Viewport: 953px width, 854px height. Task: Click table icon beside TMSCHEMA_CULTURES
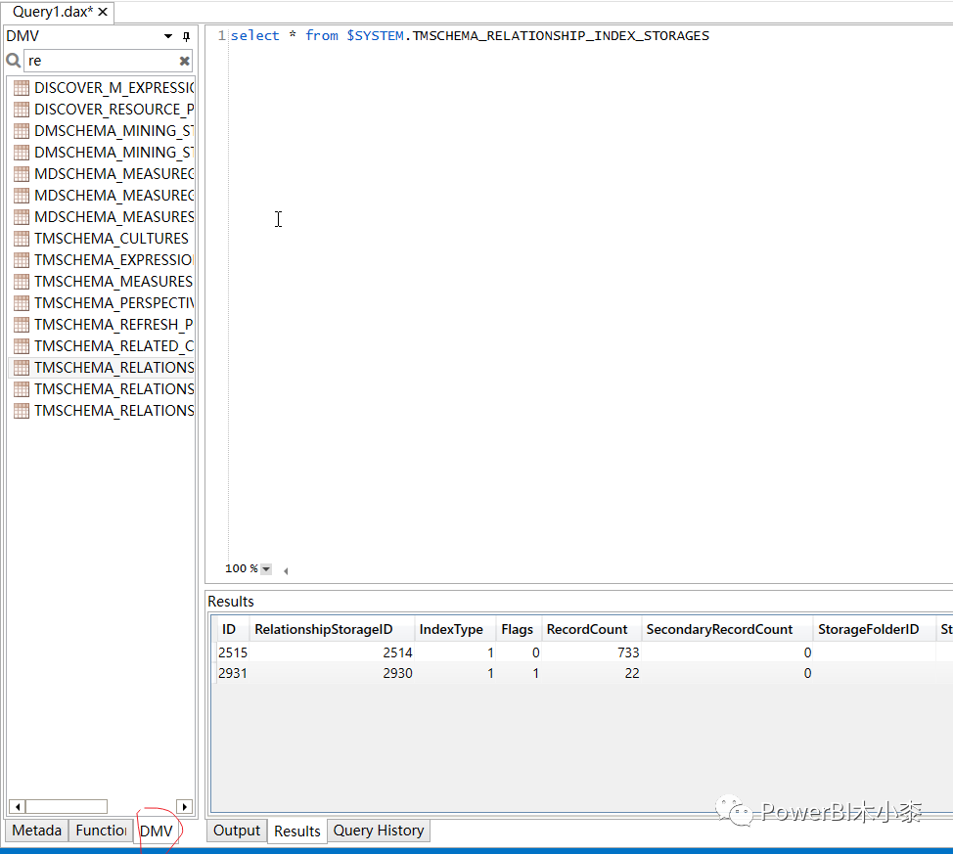(x=22, y=239)
